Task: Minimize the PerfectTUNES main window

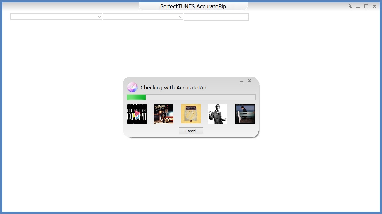Action: tap(358, 6)
